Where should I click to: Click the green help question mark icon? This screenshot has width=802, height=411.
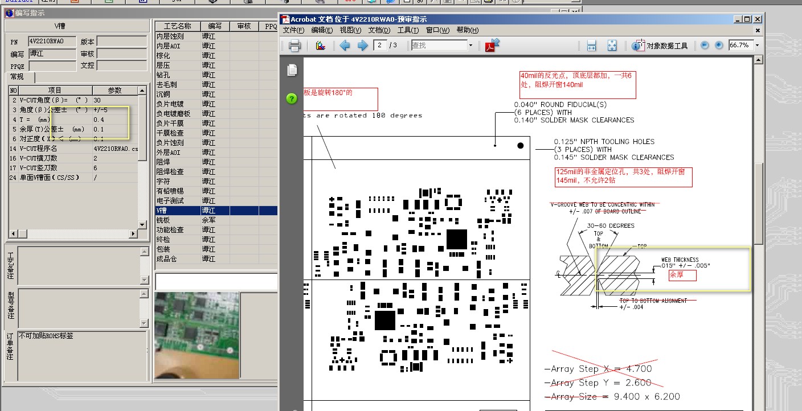[292, 98]
